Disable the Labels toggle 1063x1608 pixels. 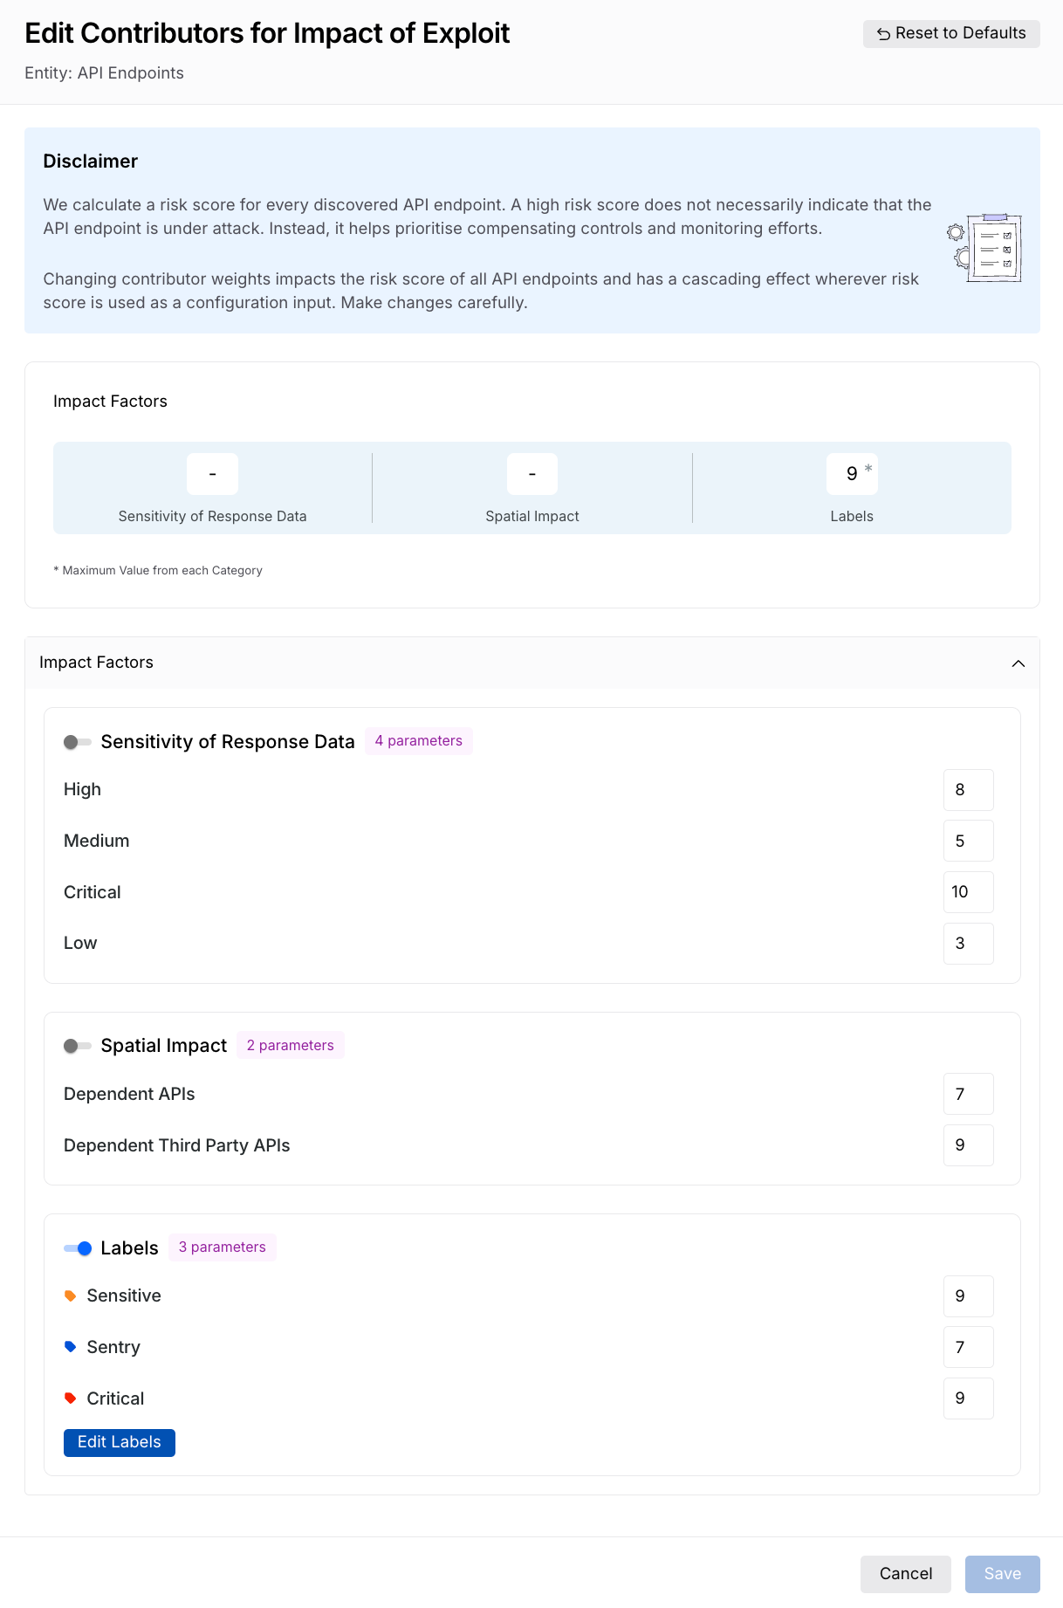(x=78, y=1248)
